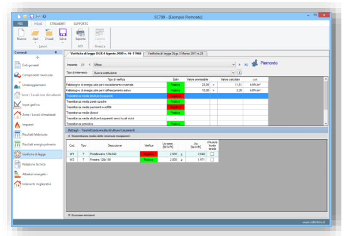This screenshot has height=236, width=346.
Task: Click the Chiudi folder icon
Action: (x=49, y=32)
